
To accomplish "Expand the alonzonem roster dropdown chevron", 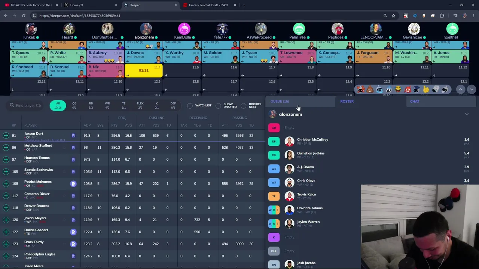I will (x=467, y=114).
